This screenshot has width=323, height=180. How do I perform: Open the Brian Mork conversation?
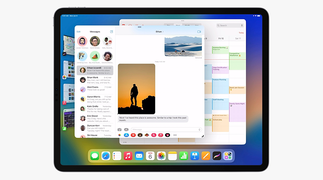coord(95,80)
